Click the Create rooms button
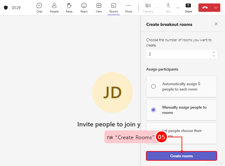The width and height of the screenshot is (225, 166). point(181,156)
